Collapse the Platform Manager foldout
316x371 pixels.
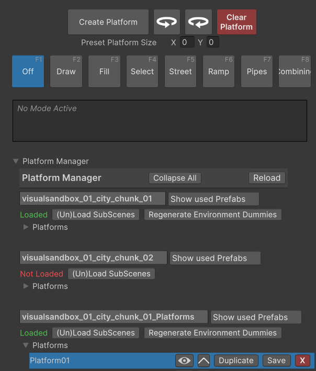(16, 161)
